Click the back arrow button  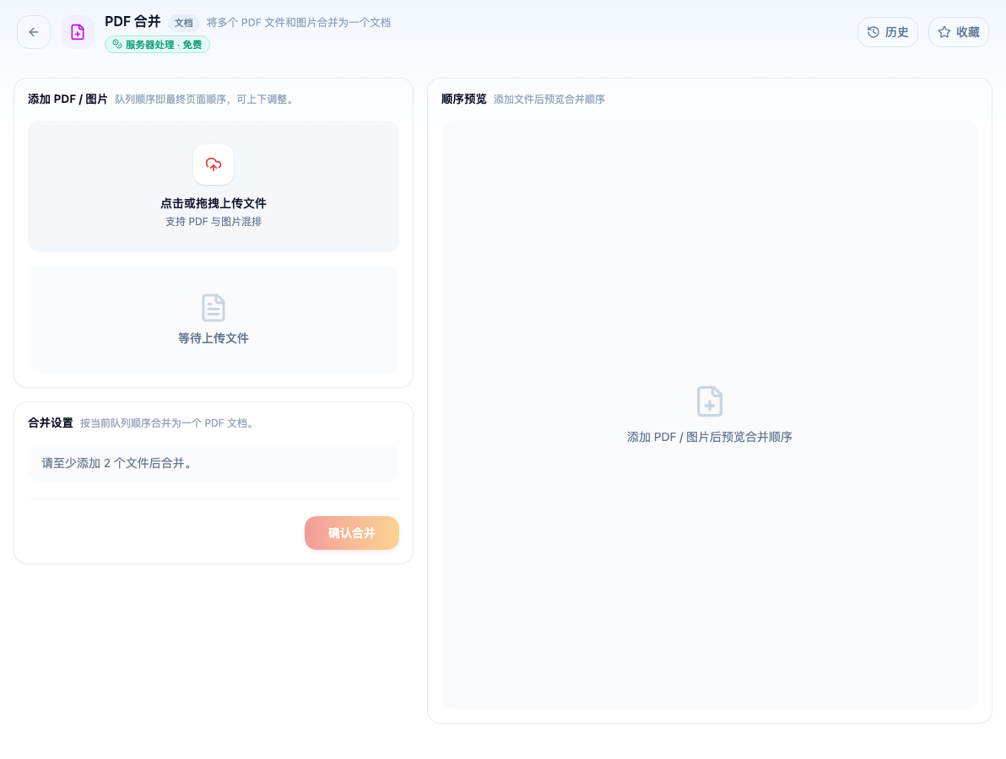(x=34, y=32)
